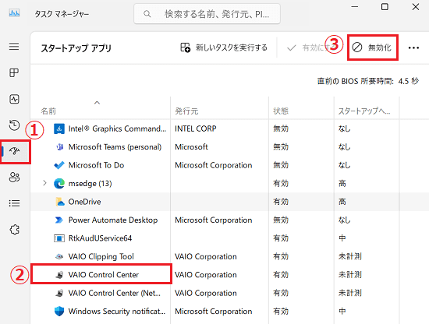429x324 pixels.
Task: Select the VAIO Clipping Tool row
Action: point(229,256)
